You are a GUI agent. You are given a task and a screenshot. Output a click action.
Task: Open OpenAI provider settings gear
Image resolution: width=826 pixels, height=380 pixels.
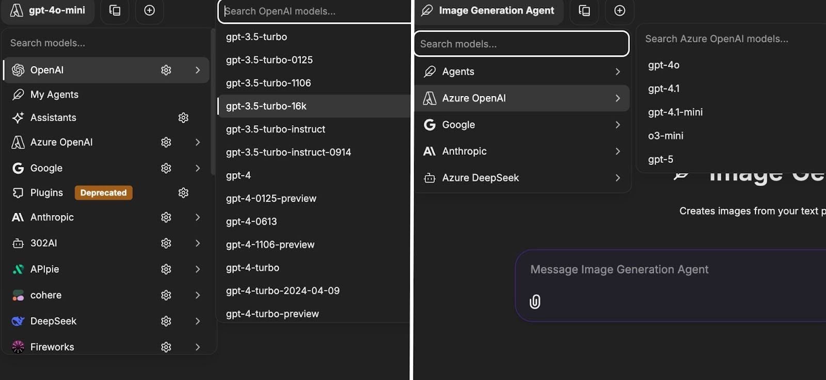coord(166,70)
